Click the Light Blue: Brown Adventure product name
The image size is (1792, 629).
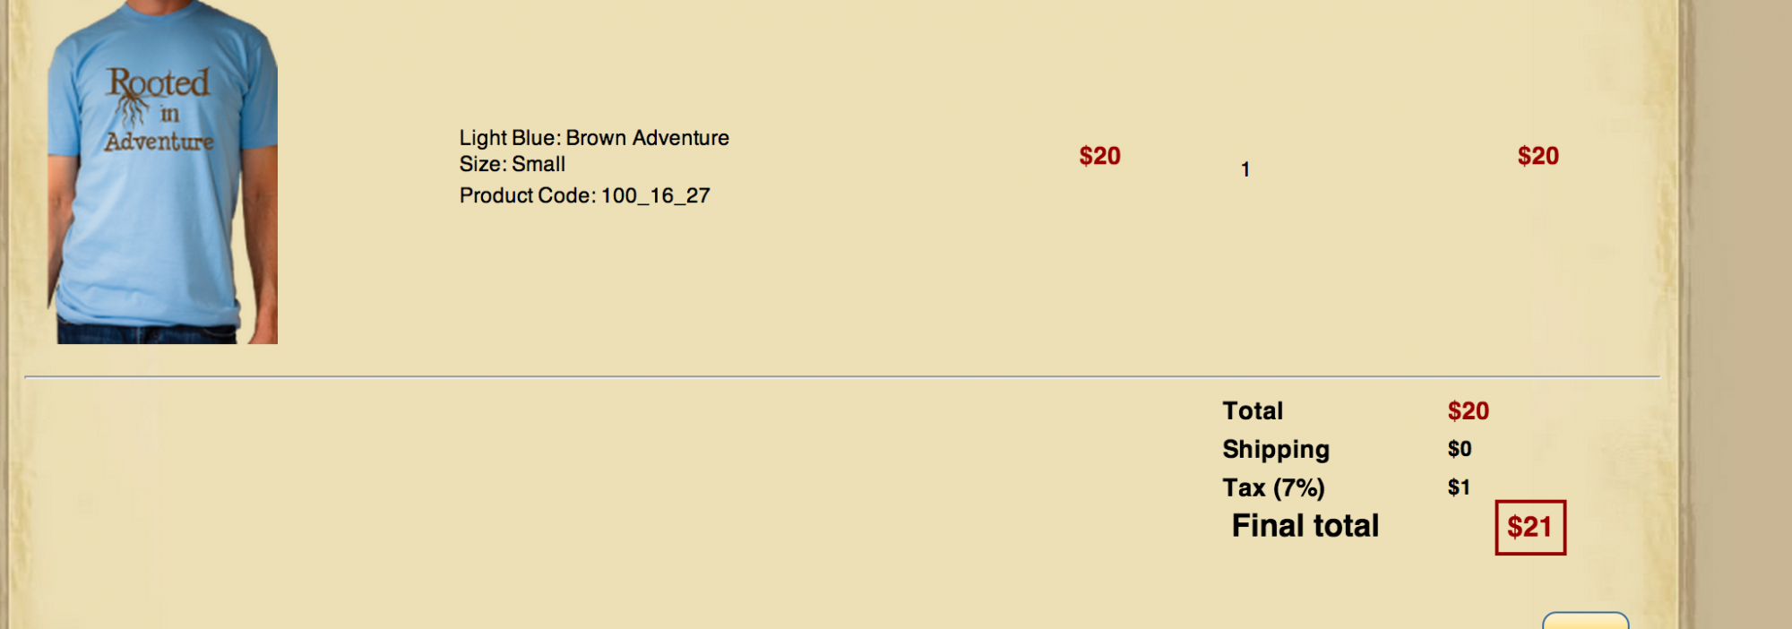[x=594, y=138]
